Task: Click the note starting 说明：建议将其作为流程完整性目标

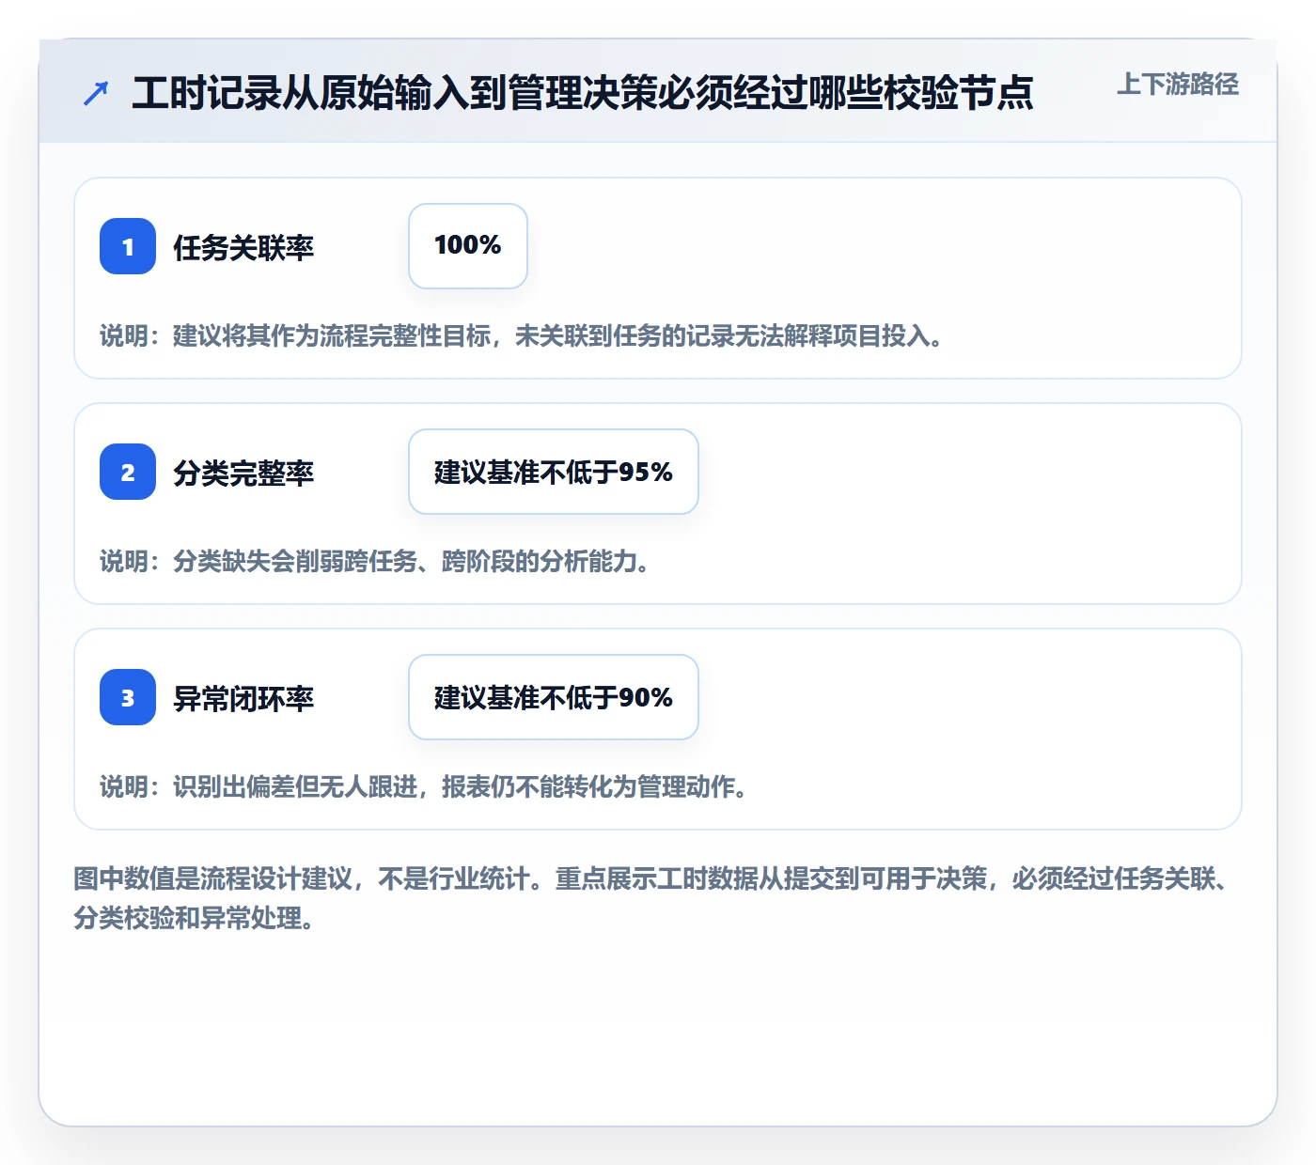Action: tap(522, 335)
